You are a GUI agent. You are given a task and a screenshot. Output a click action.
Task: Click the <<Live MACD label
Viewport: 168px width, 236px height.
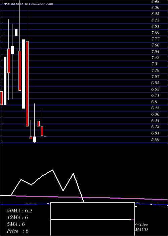tap(141, 227)
